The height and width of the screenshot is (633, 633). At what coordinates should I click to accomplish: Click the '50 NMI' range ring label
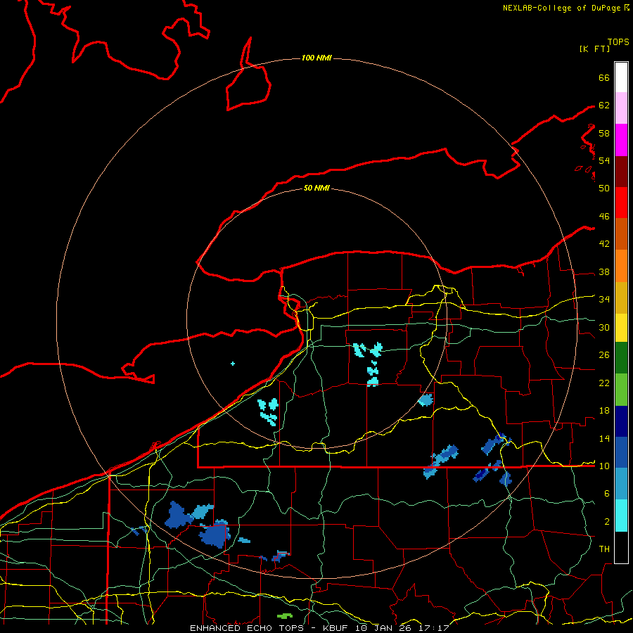[316, 188]
